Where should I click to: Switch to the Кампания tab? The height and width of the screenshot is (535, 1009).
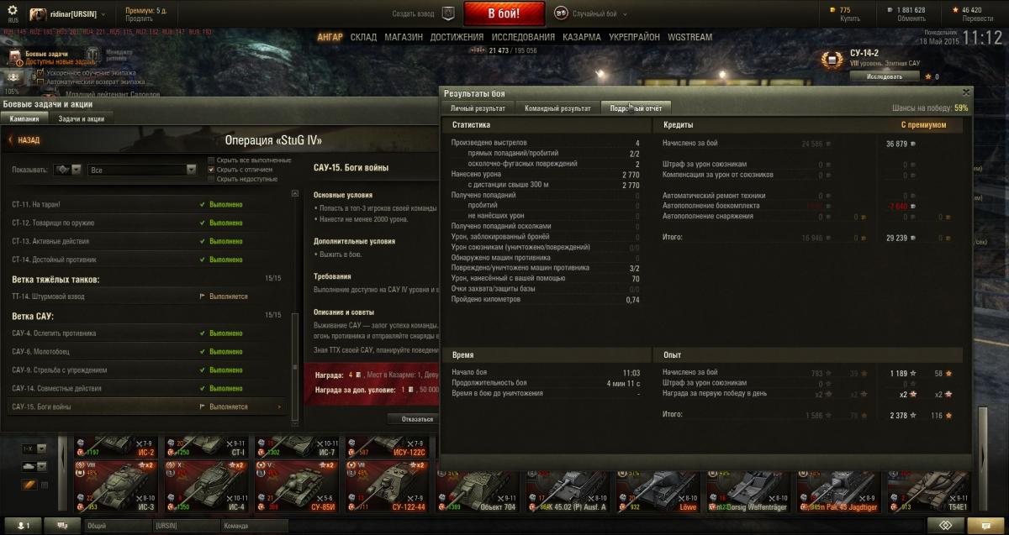(x=24, y=119)
